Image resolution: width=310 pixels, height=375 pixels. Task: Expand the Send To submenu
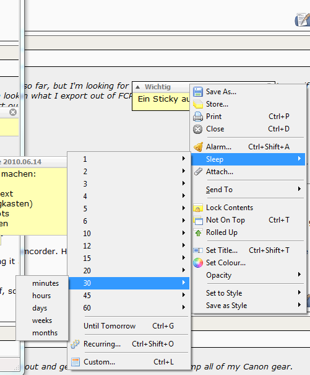[248, 190]
